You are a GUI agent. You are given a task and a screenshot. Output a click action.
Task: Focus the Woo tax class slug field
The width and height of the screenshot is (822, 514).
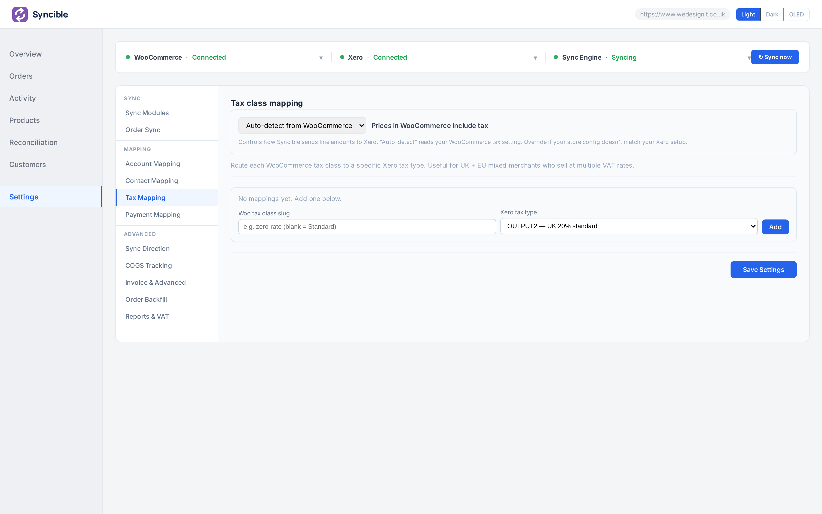point(367,226)
